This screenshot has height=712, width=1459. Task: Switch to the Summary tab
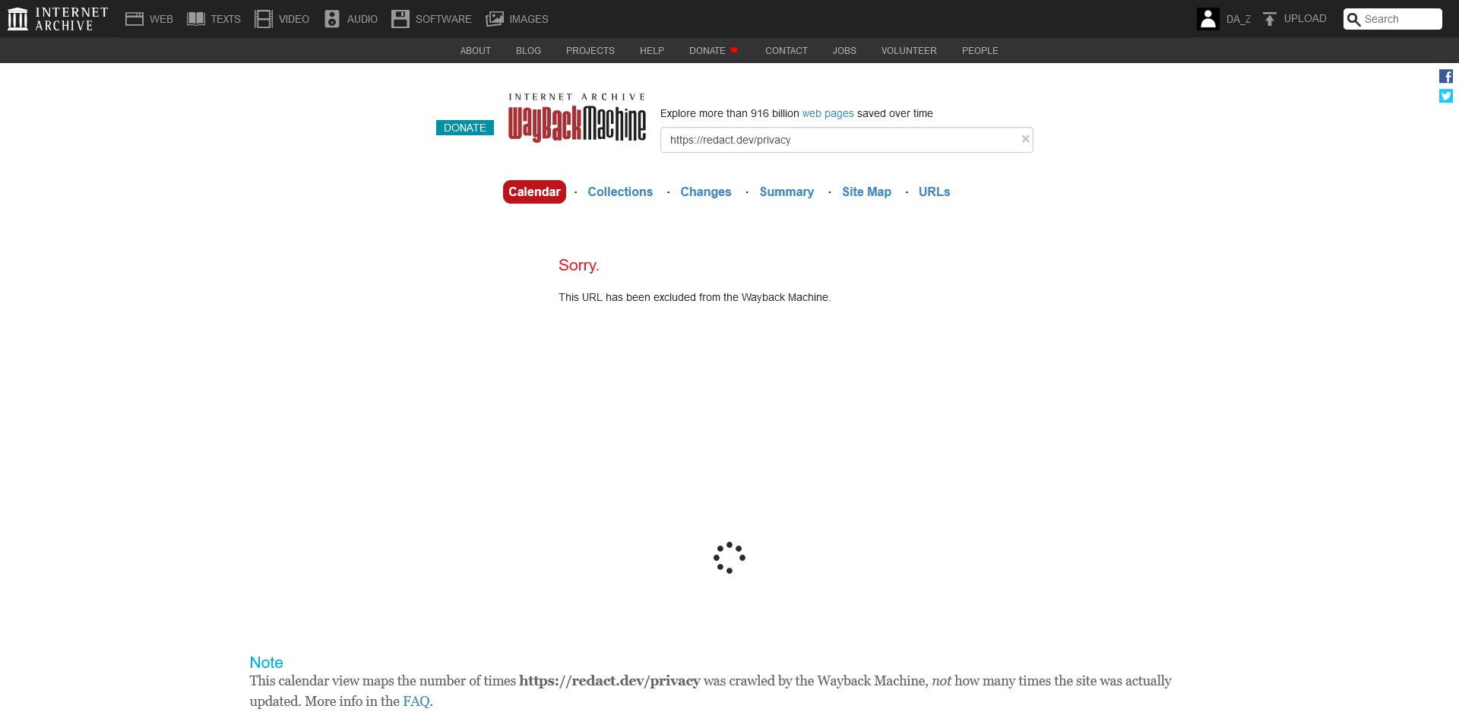coord(786,192)
